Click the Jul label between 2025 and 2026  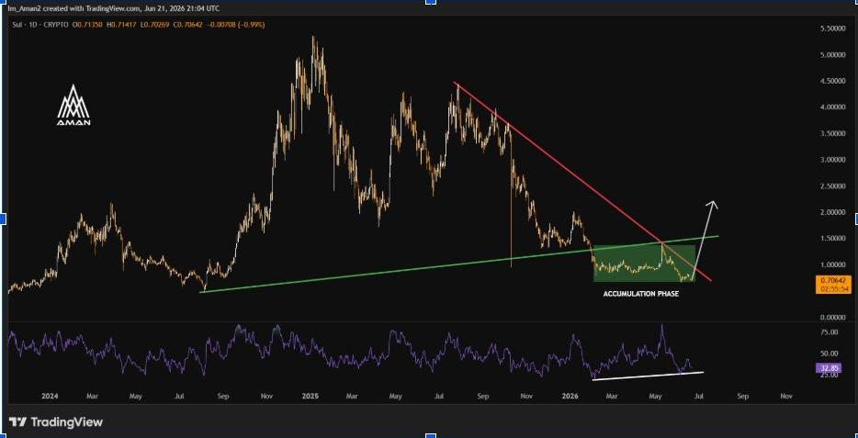coord(438,396)
